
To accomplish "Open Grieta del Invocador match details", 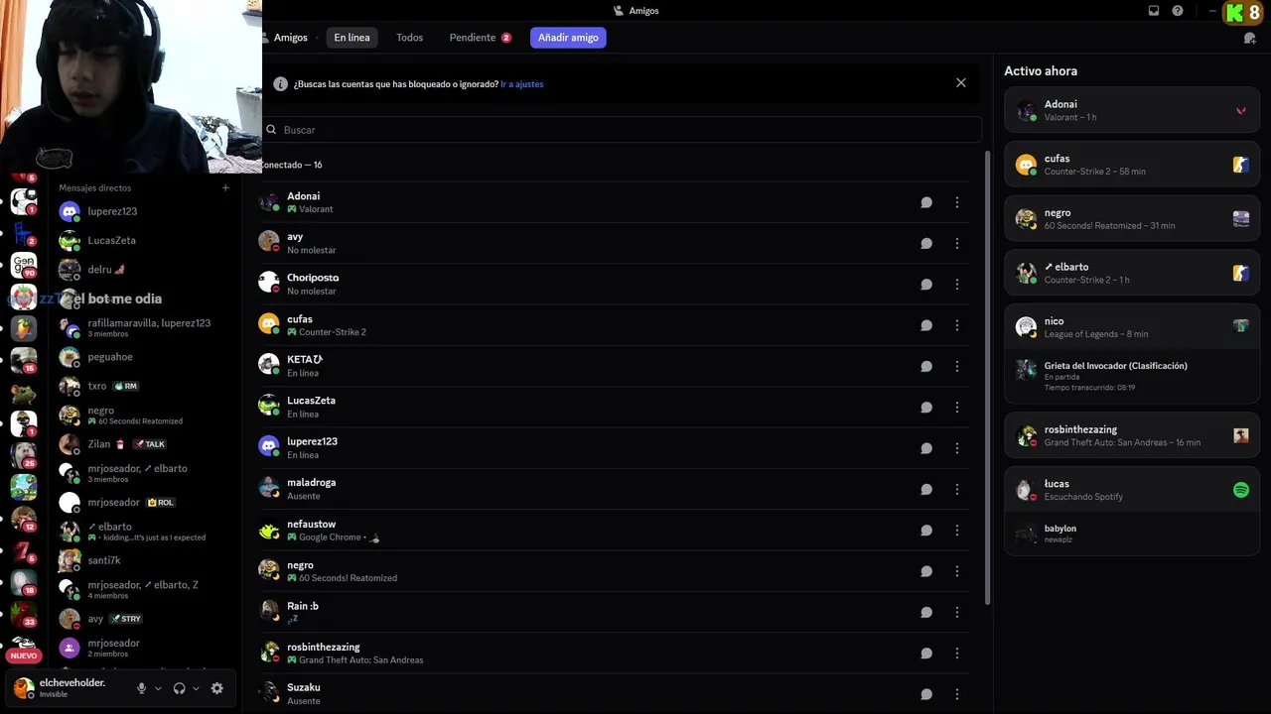I will pos(1132,376).
